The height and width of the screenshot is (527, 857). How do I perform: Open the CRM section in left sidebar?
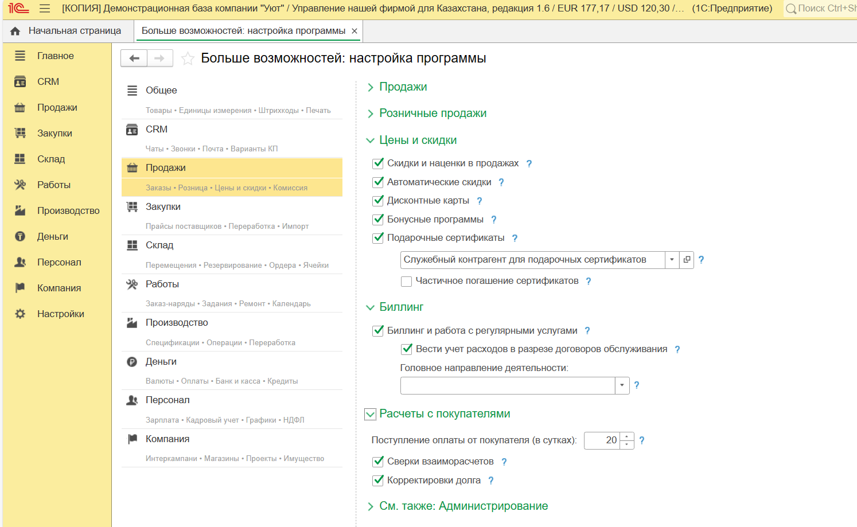click(x=48, y=81)
